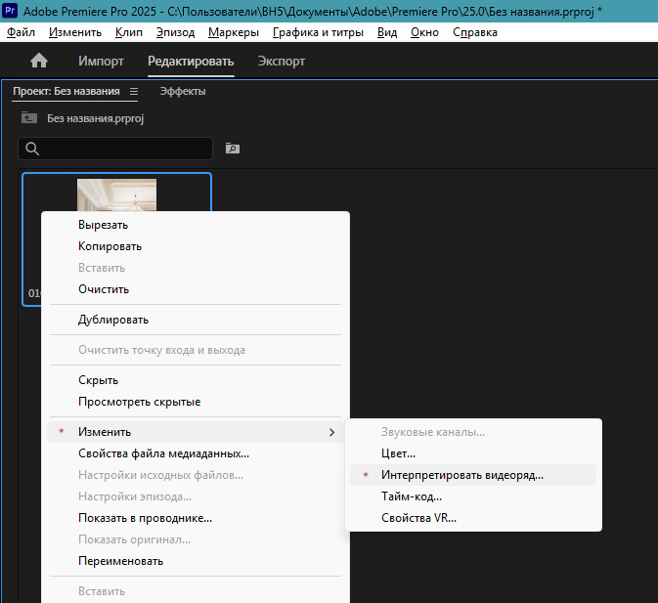Switch to the Импорт workspace tab

point(101,62)
